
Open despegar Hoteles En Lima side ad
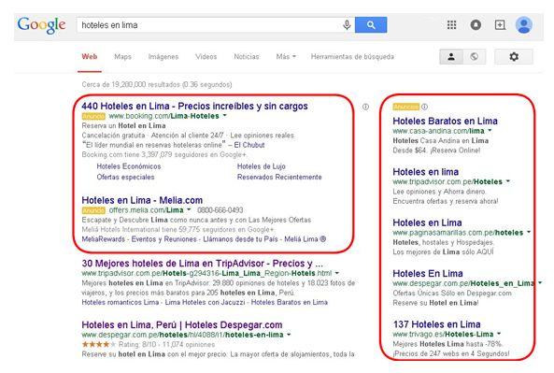(x=428, y=273)
